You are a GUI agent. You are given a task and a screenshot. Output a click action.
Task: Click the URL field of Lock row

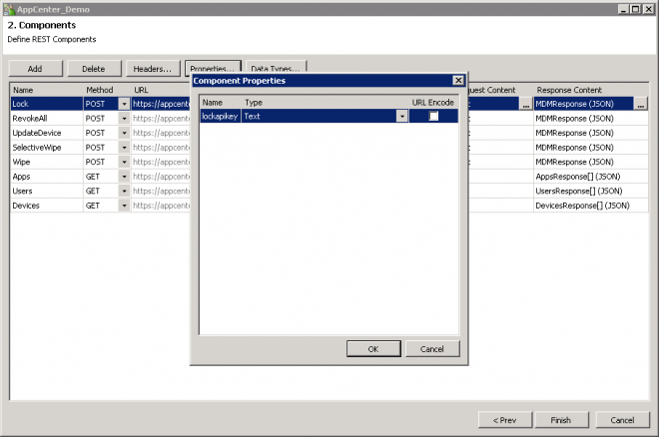(161, 104)
